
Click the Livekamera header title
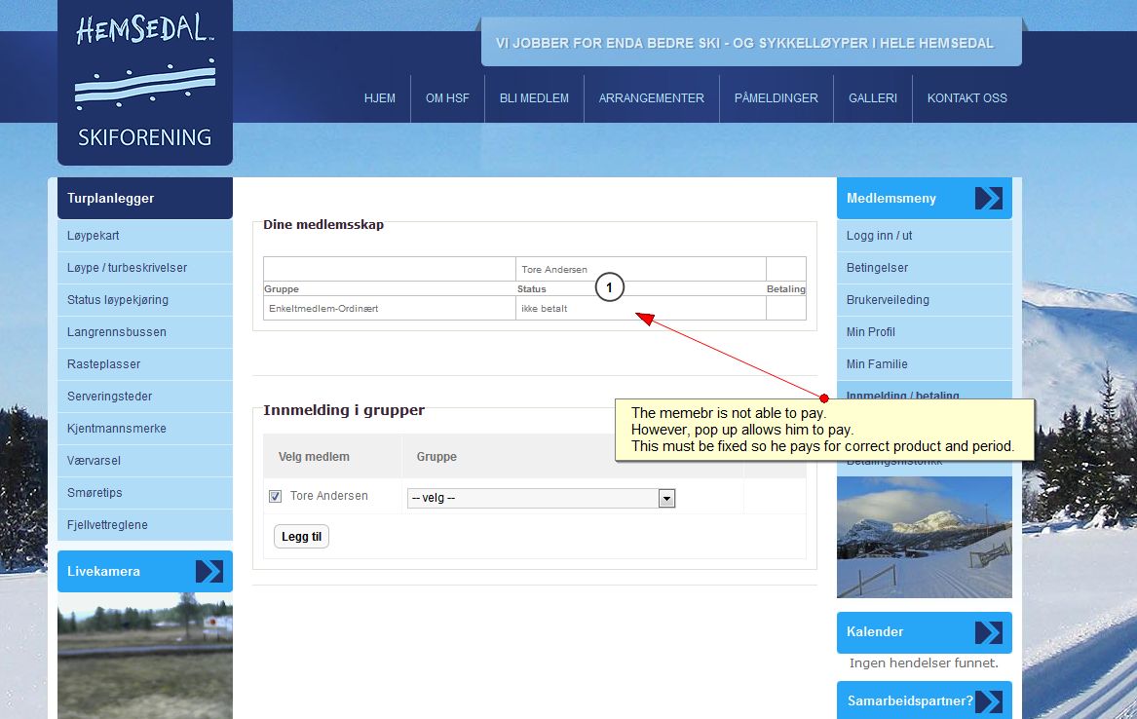tap(103, 571)
